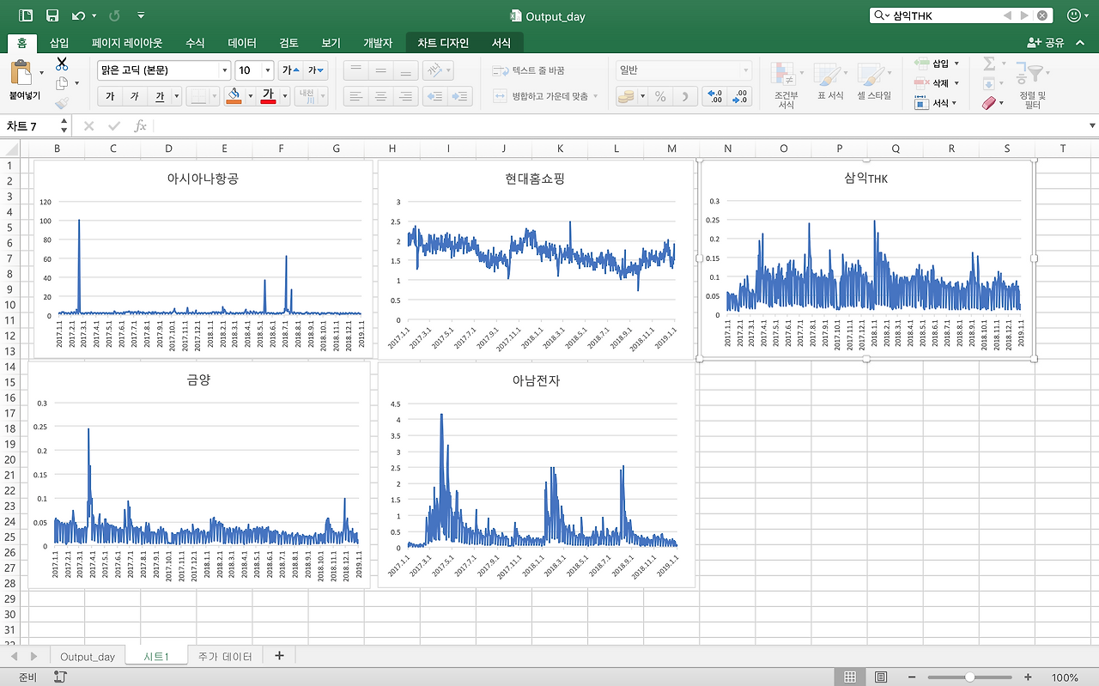Viewport: 1099px width, 686px height.
Task: Expand the font color dropdown arrow
Action: (285, 96)
